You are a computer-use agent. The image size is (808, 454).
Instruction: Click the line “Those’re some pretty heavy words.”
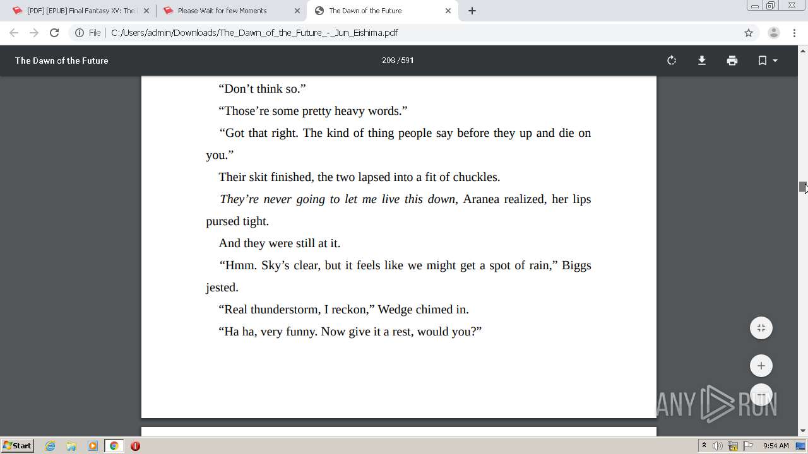313,111
